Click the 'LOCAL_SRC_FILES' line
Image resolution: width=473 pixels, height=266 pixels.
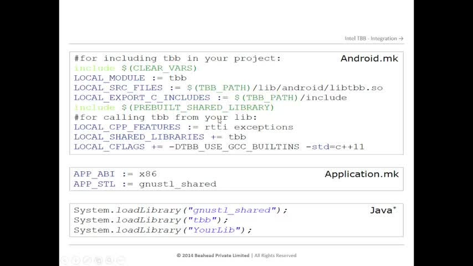(228, 88)
